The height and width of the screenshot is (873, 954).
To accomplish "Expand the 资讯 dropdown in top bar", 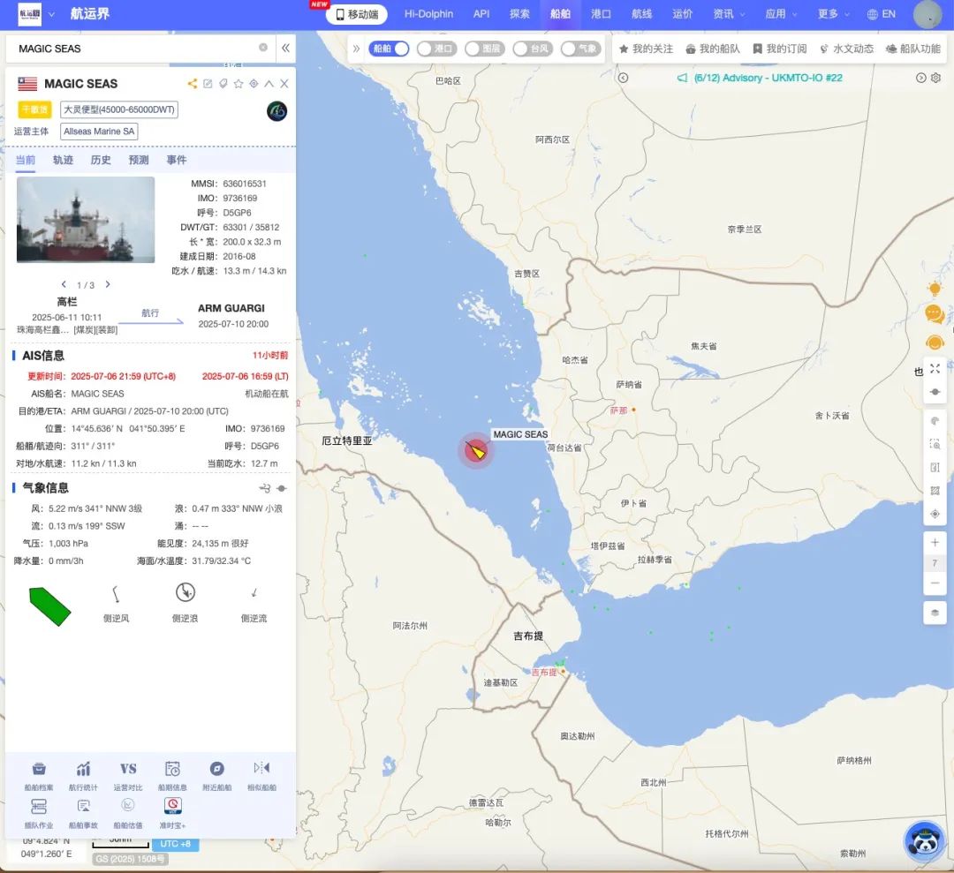I will 729,14.
